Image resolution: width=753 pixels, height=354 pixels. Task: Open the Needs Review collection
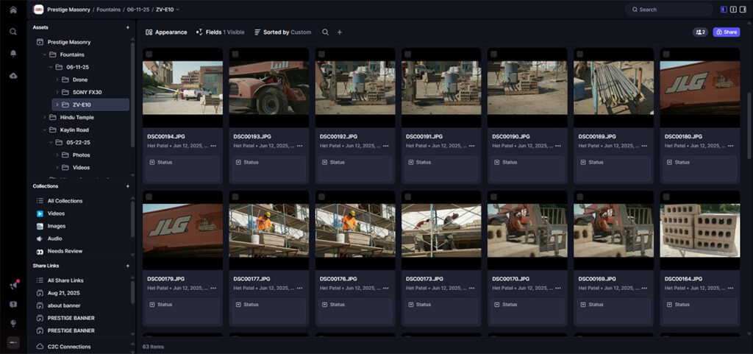click(65, 251)
